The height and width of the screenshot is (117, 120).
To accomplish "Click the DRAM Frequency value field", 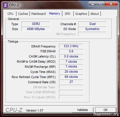I will (x=71, y=46).
